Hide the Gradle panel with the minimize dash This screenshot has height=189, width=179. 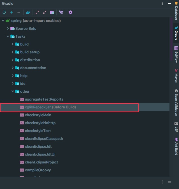click(169, 3)
